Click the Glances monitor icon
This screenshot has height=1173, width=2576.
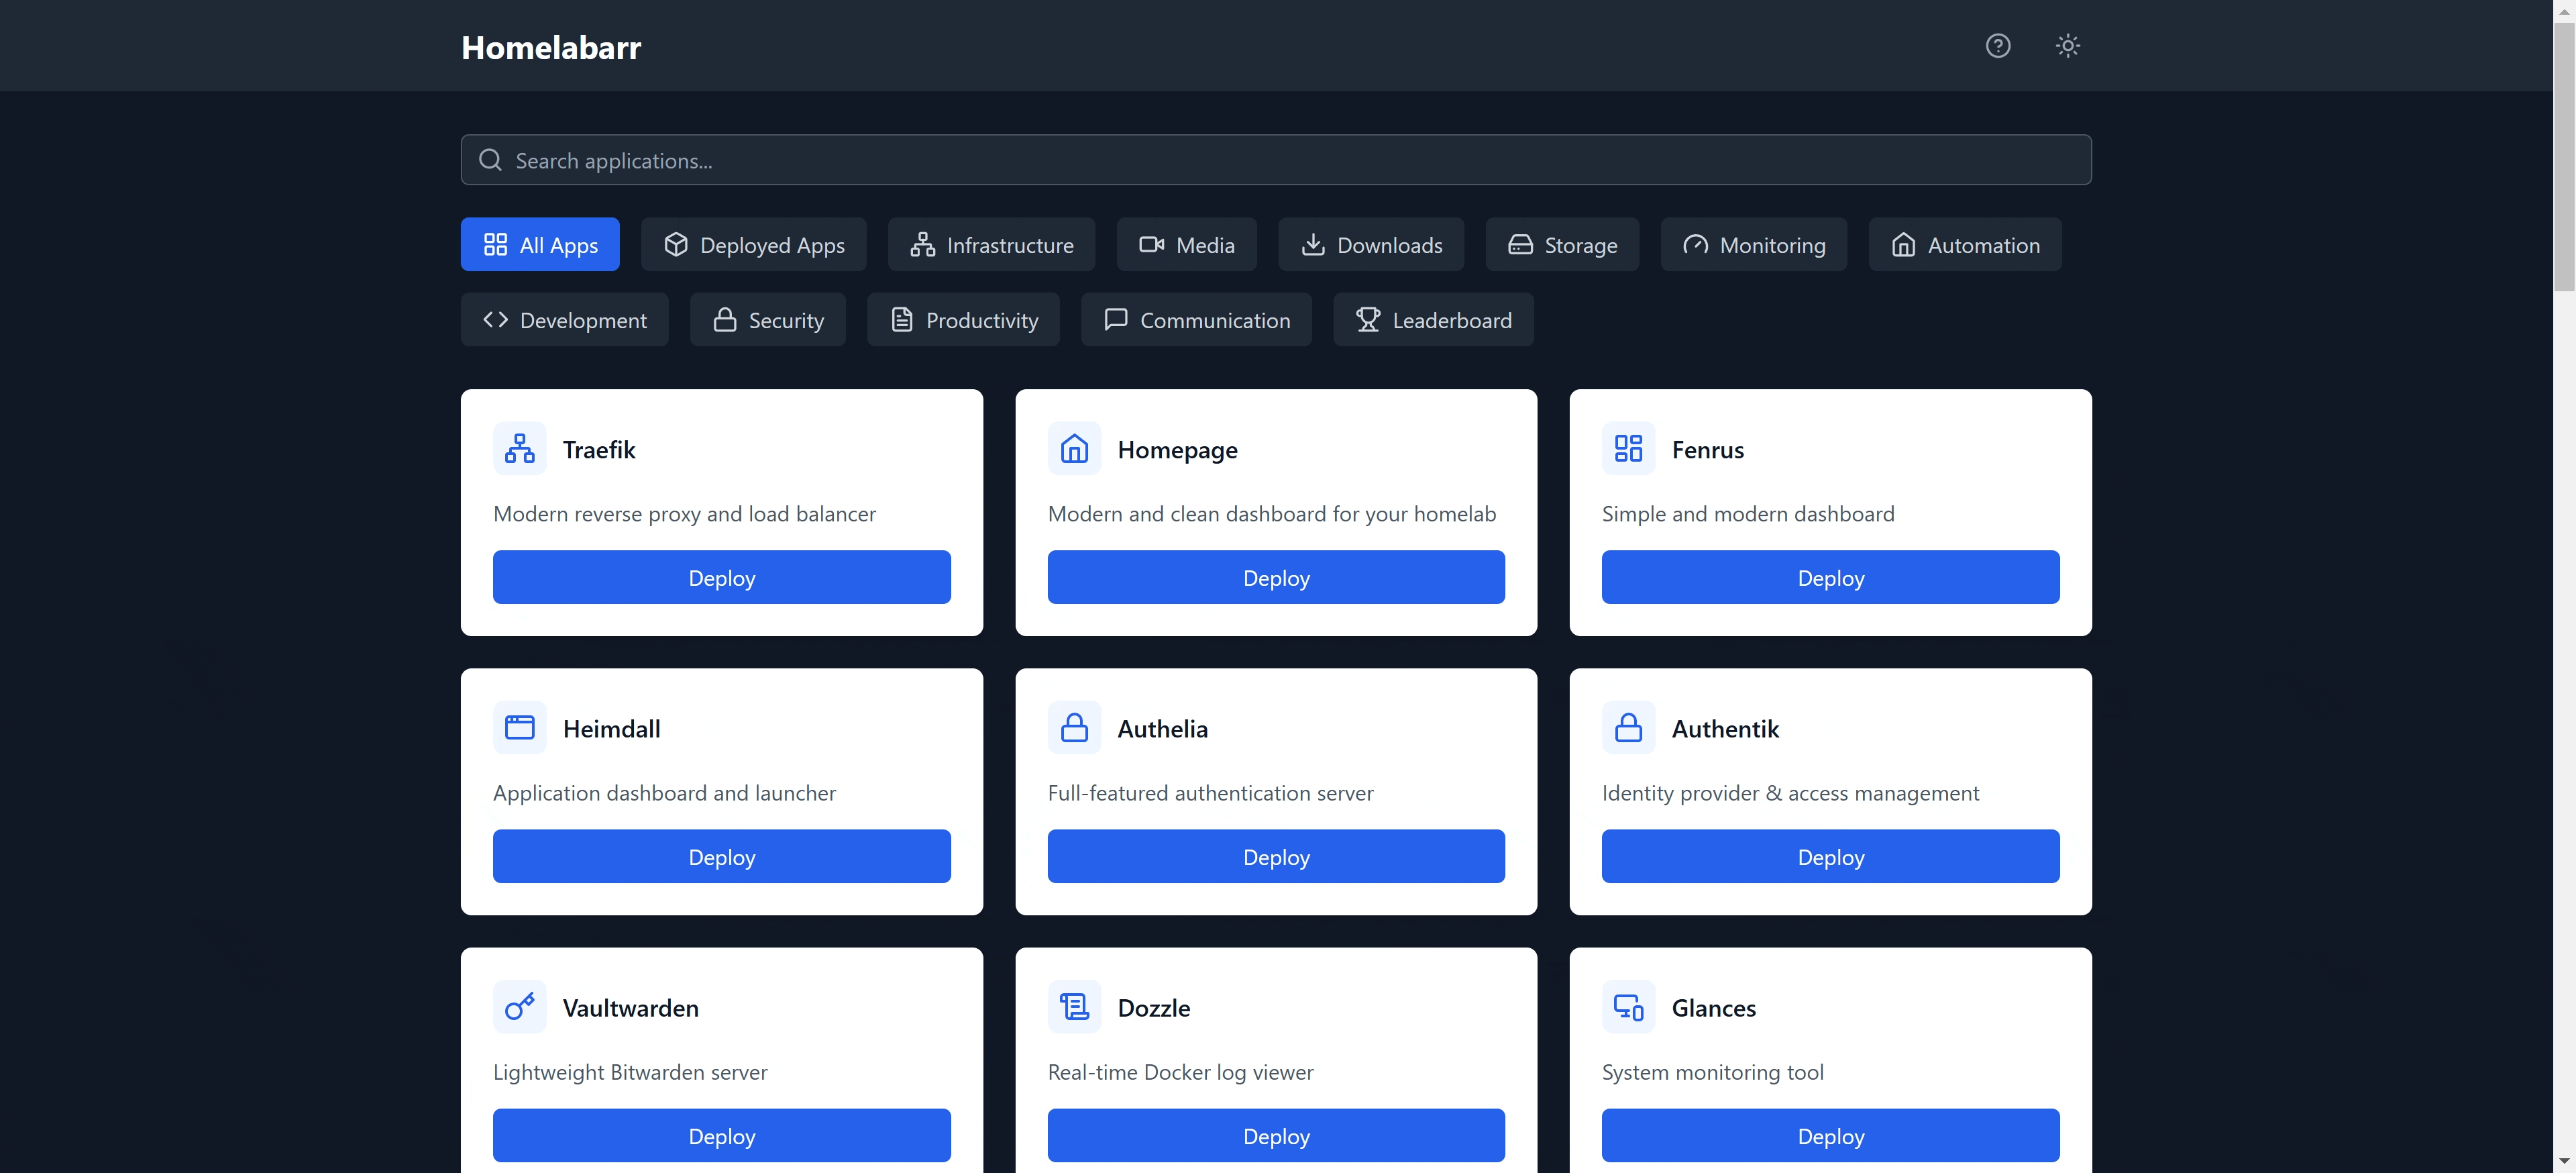click(x=1628, y=1006)
